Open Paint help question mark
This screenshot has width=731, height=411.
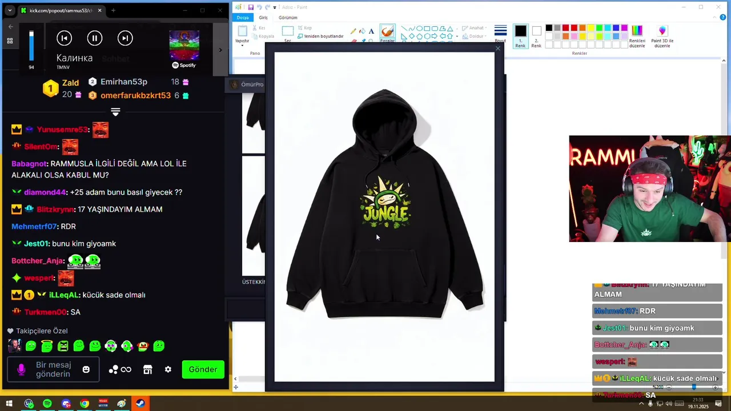click(723, 18)
